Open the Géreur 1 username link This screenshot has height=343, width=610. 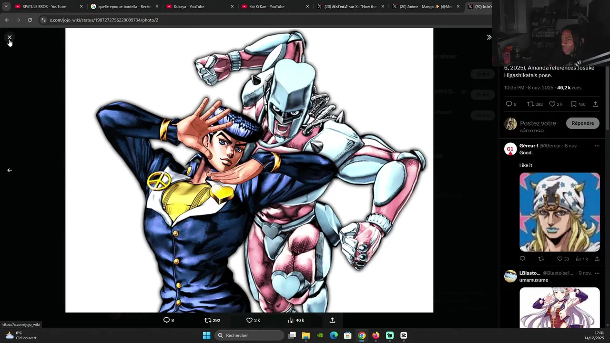click(x=529, y=146)
